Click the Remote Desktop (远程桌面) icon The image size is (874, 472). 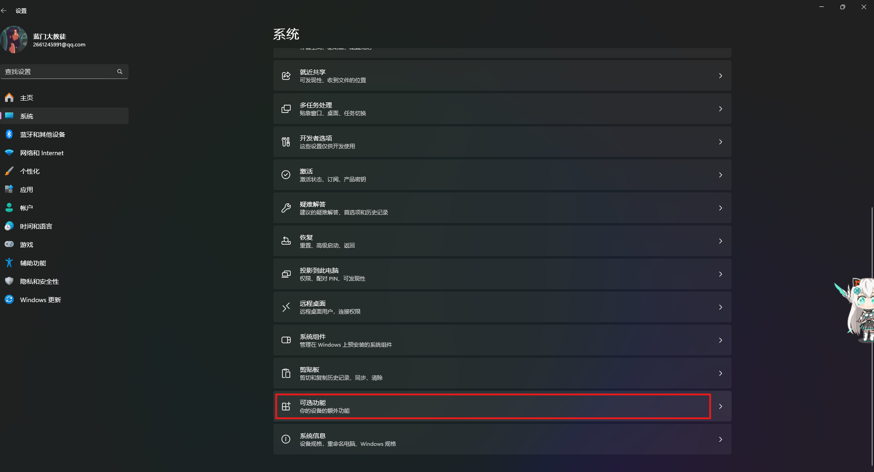[x=286, y=307]
